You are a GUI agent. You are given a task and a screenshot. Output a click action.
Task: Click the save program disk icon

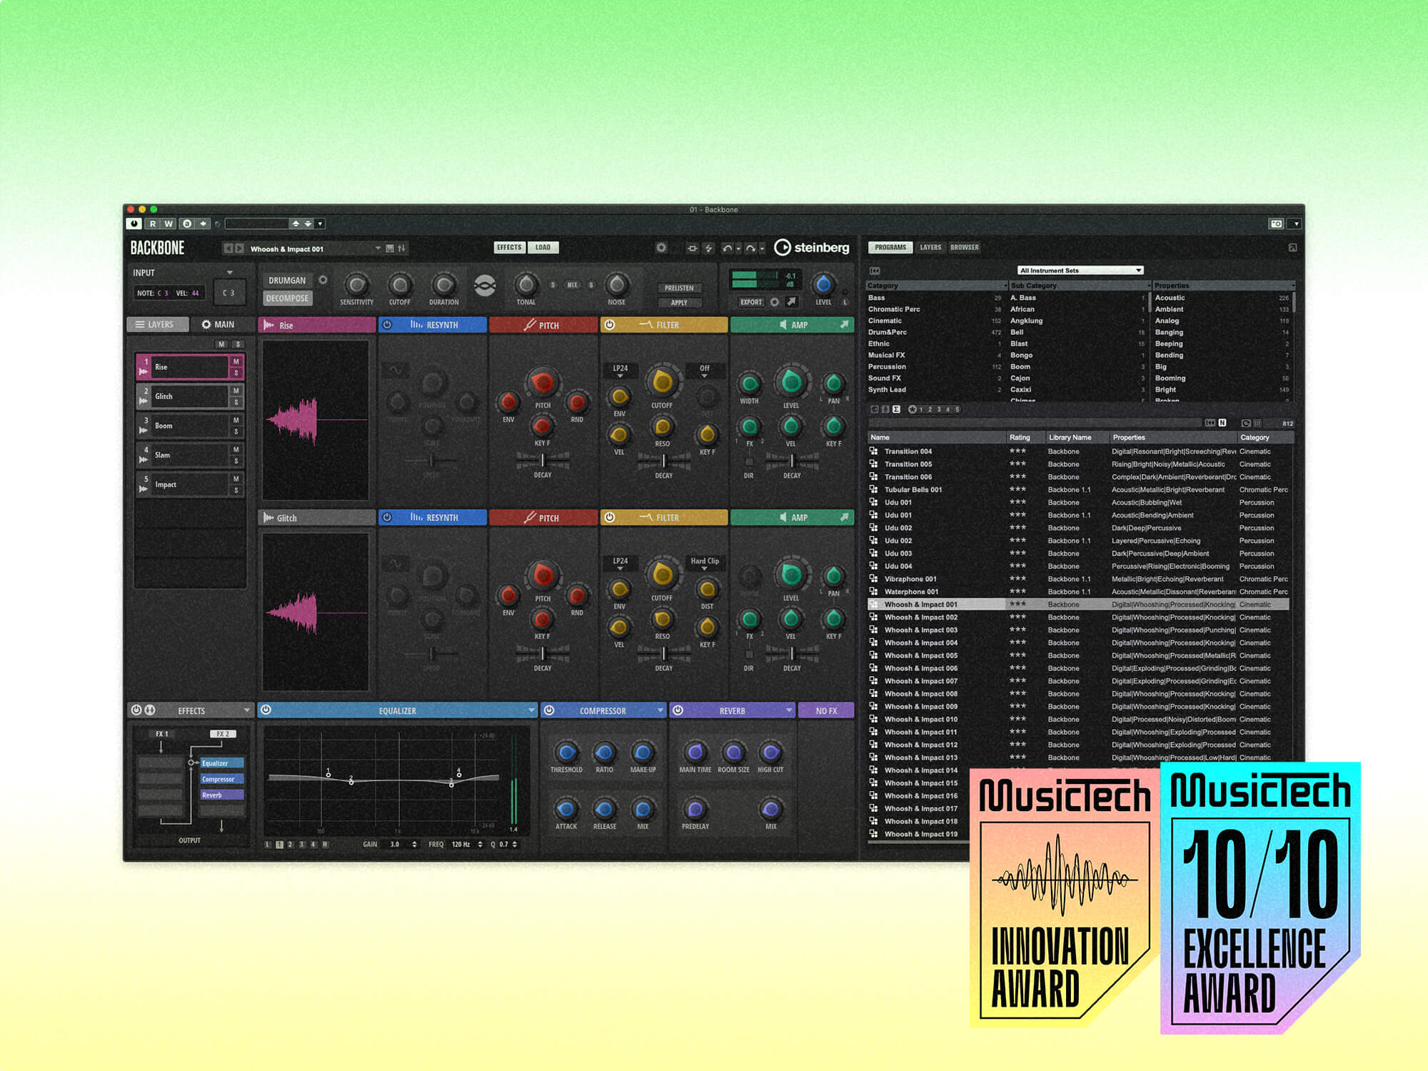pyautogui.click(x=390, y=248)
